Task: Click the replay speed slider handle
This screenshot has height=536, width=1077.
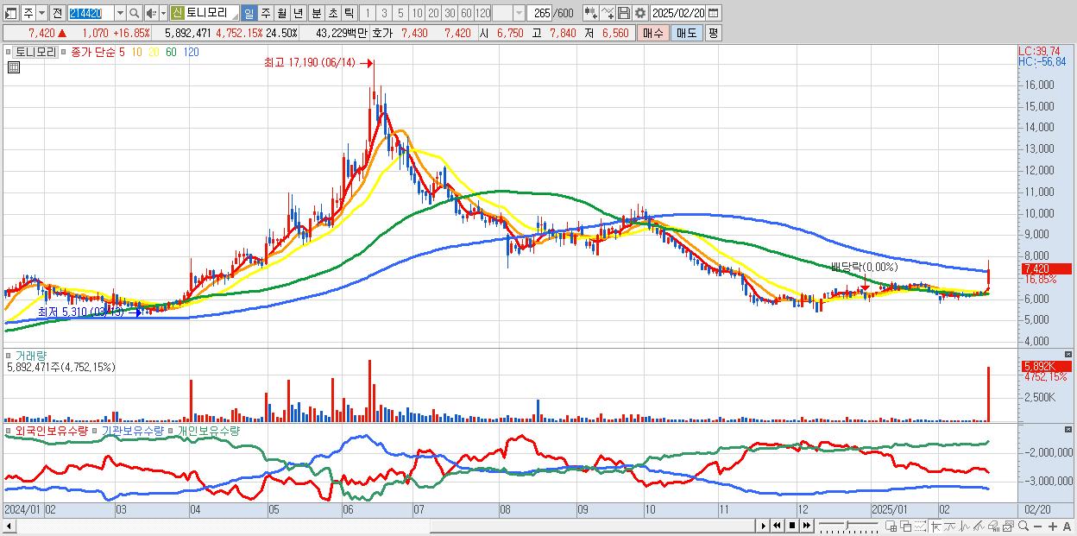Action: tap(847, 525)
